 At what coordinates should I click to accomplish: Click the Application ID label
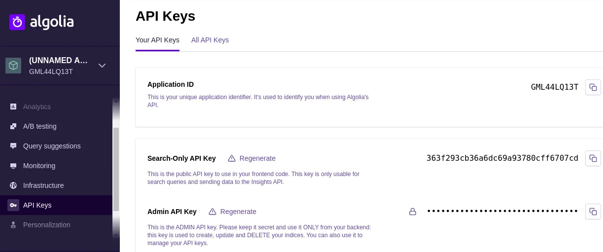click(171, 84)
